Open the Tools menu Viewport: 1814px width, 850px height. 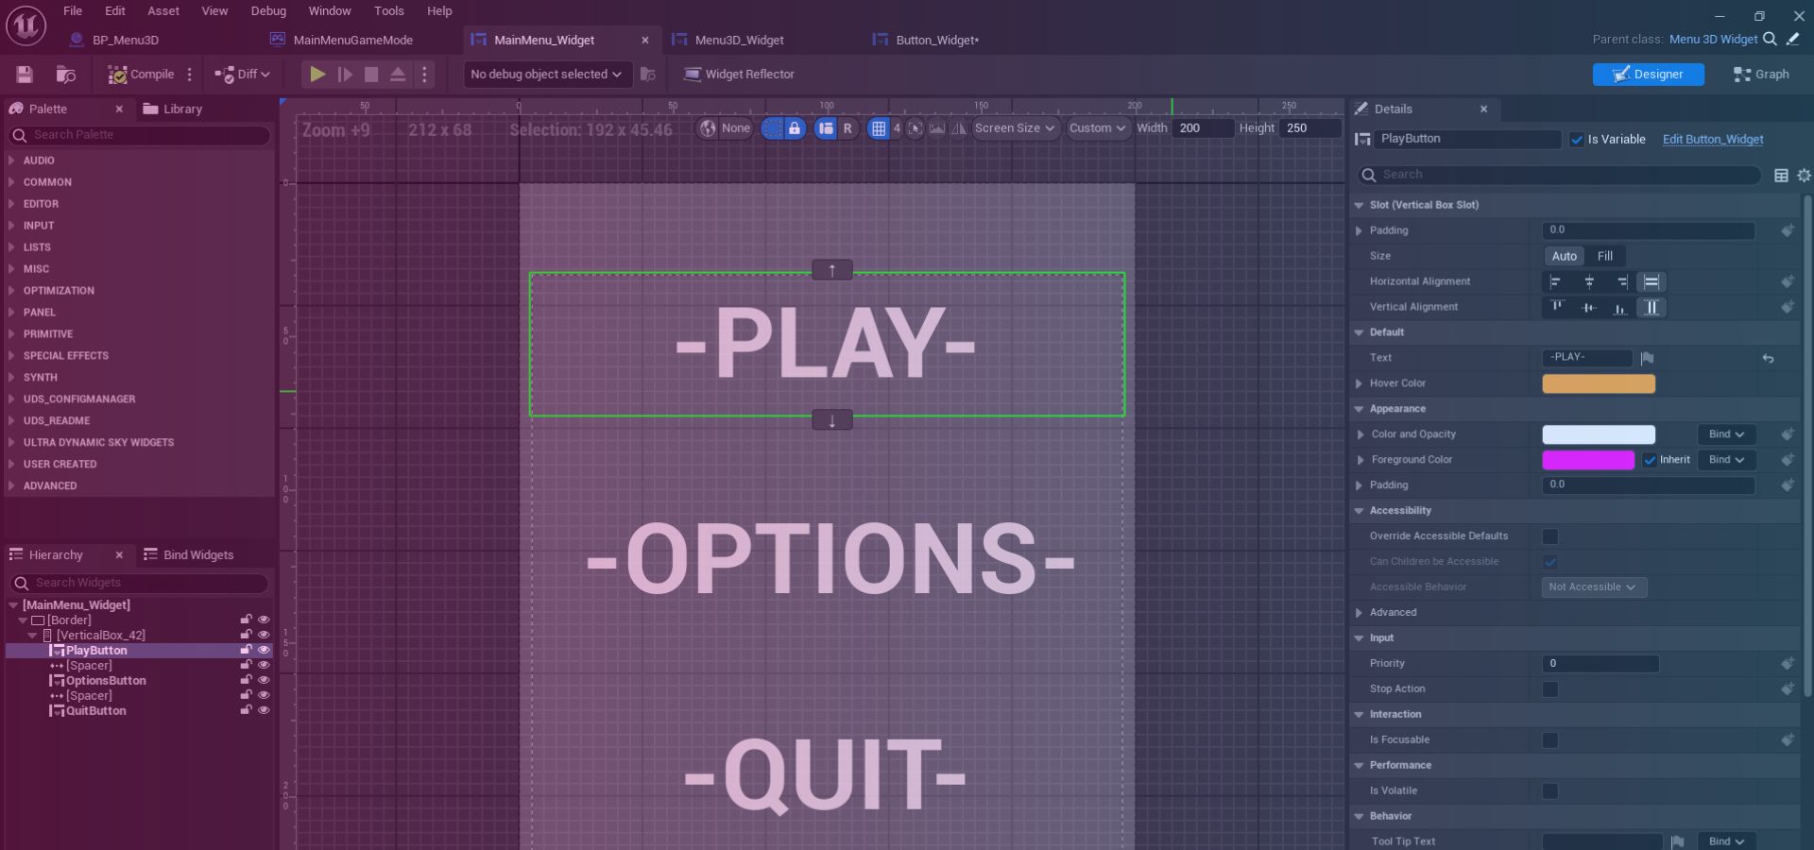click(x=388, y=11)
